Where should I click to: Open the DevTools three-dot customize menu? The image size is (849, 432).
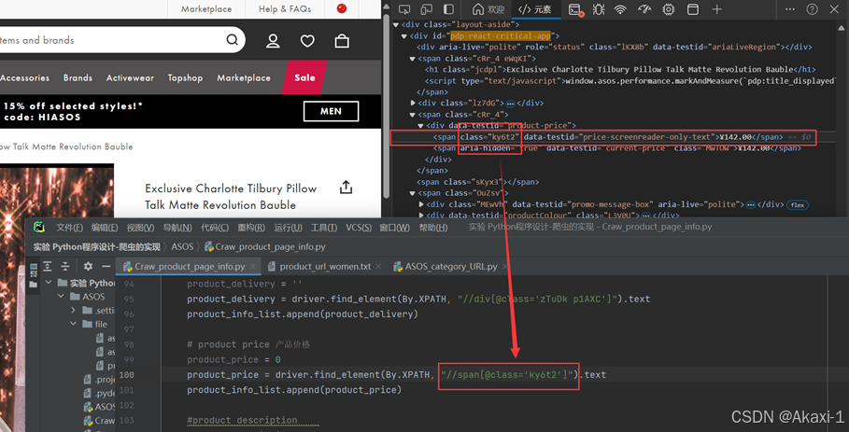click(790, 9)
